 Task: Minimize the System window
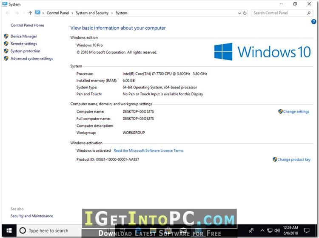tap(281, 4)
